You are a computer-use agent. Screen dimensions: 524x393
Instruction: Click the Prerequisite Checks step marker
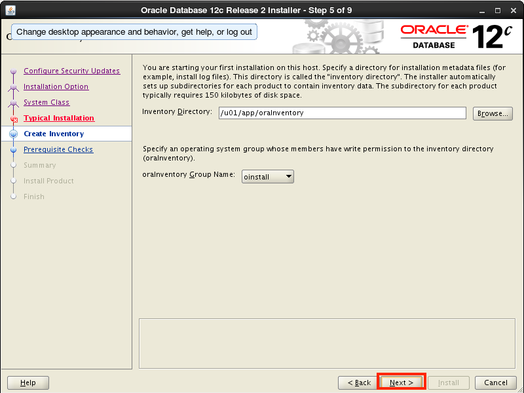(x=13, y=150)
